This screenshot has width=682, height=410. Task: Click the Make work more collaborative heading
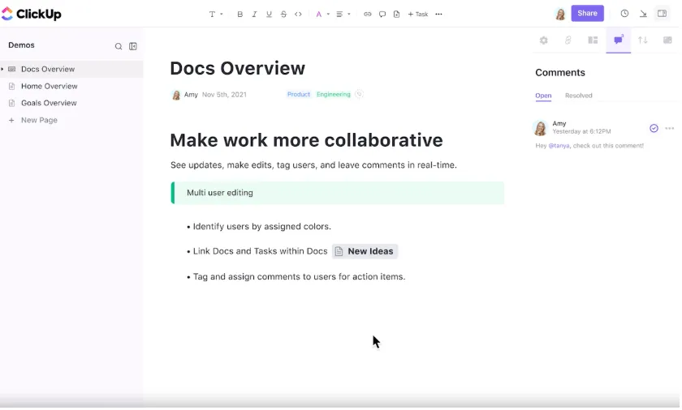tap(306, 140)
